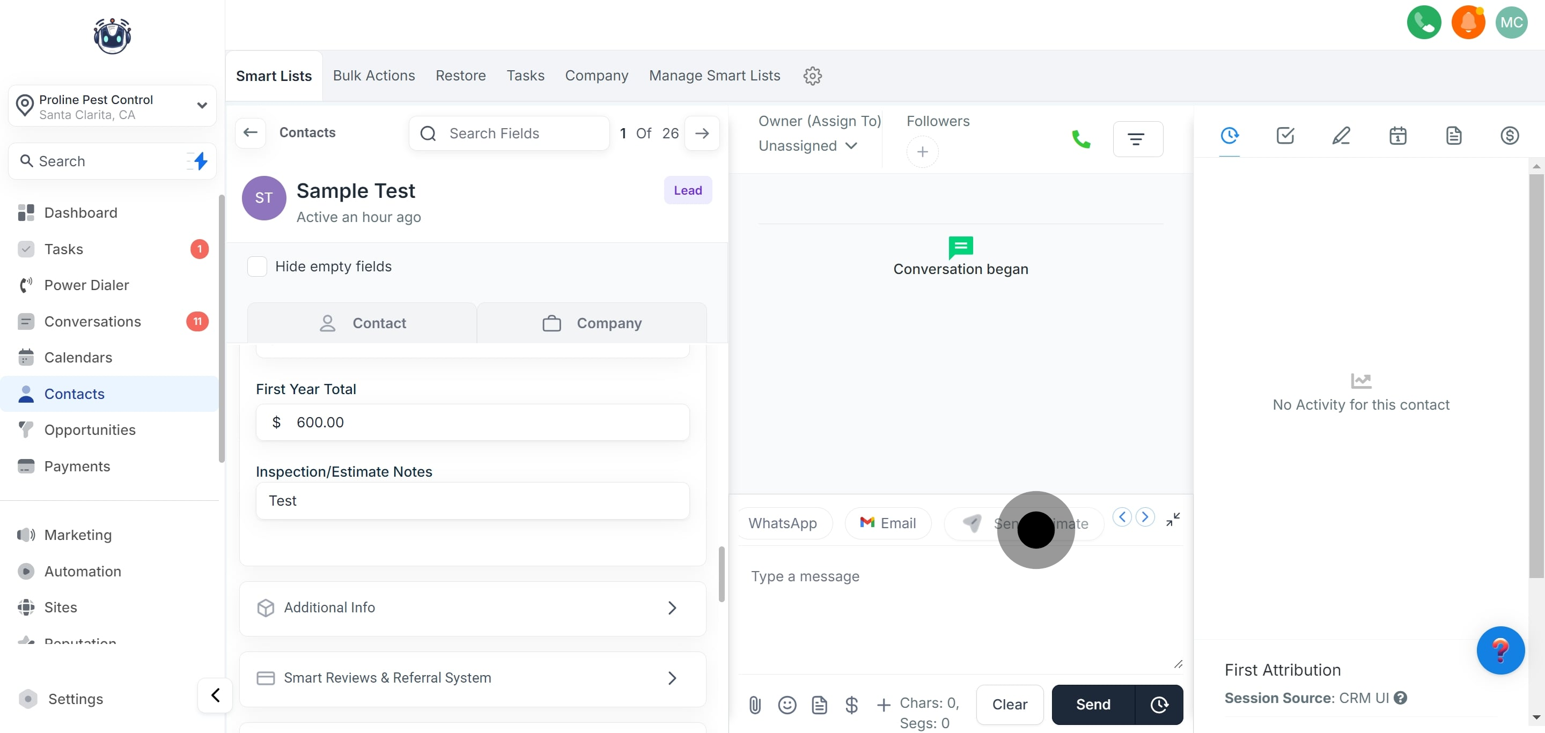Click the Clear button
This screenshot has height=733, width=1545.
pyautogui.click(x=1010, y=704)
